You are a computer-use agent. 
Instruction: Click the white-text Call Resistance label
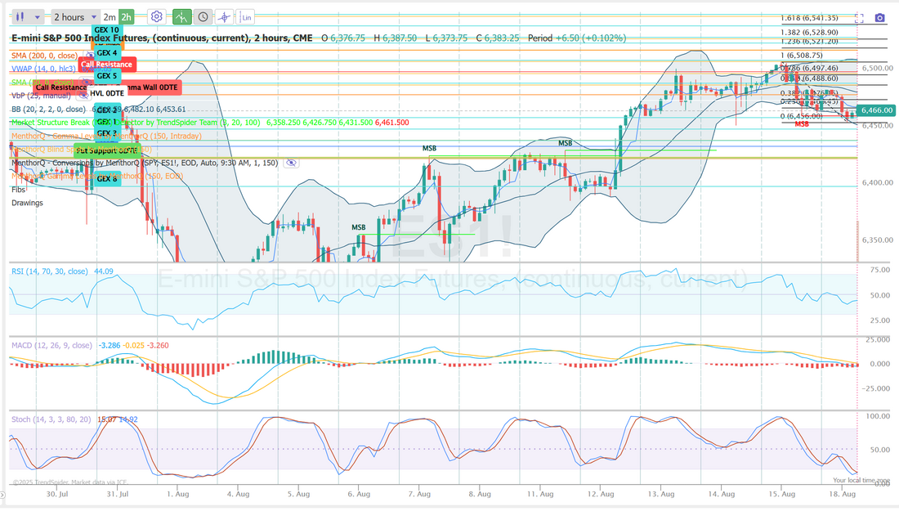pos(106,65)
